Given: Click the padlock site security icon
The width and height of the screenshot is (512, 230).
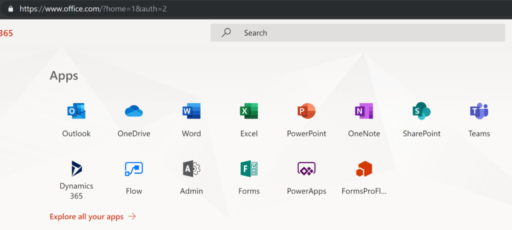Looking at the screenshot, I should (11, 8).
